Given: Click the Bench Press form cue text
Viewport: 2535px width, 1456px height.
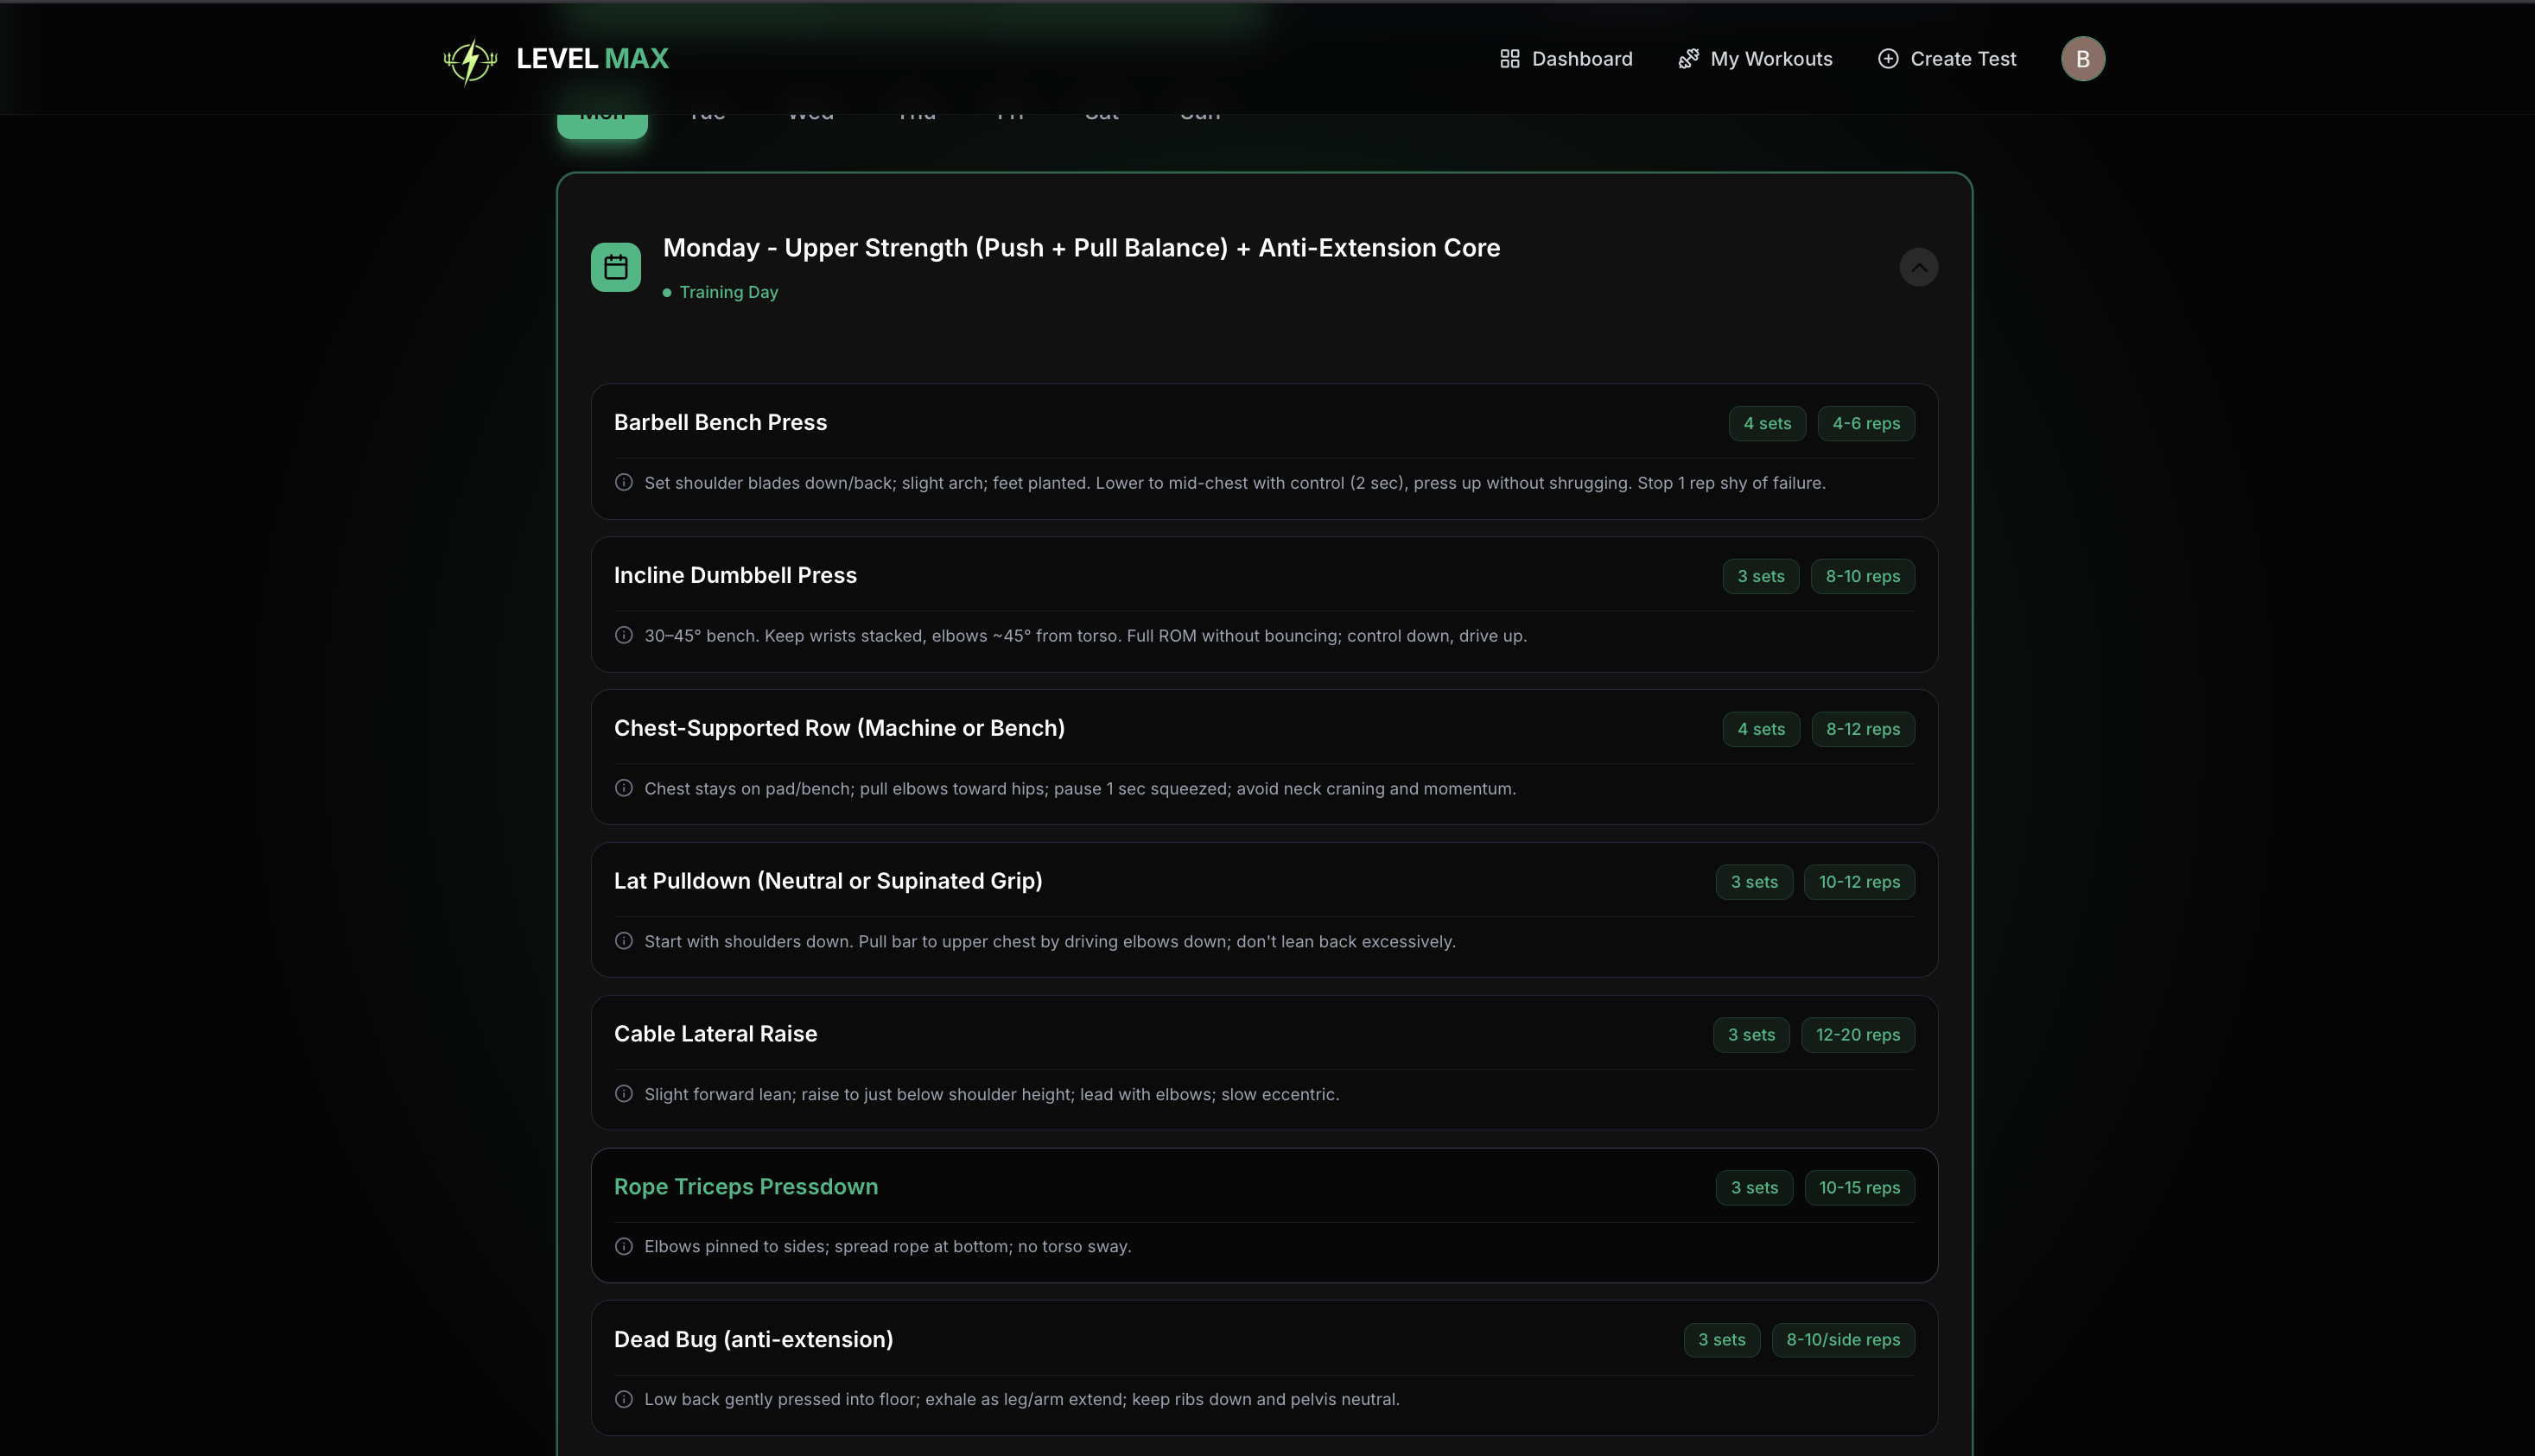Looking at the screenshot, I should pyautogui.click(x=1235, y=483).
